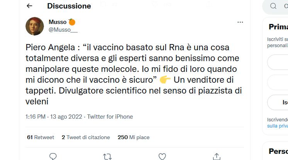Click the share tweet icon
The image size is (288, 160).
click(x=217, y=156)
